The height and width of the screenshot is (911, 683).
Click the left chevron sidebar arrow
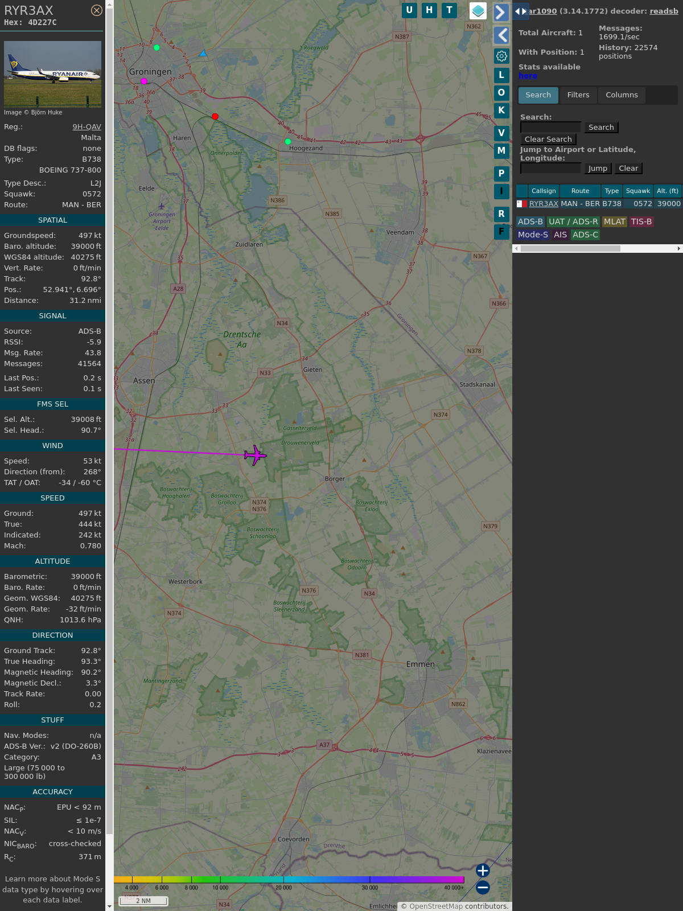501,35
